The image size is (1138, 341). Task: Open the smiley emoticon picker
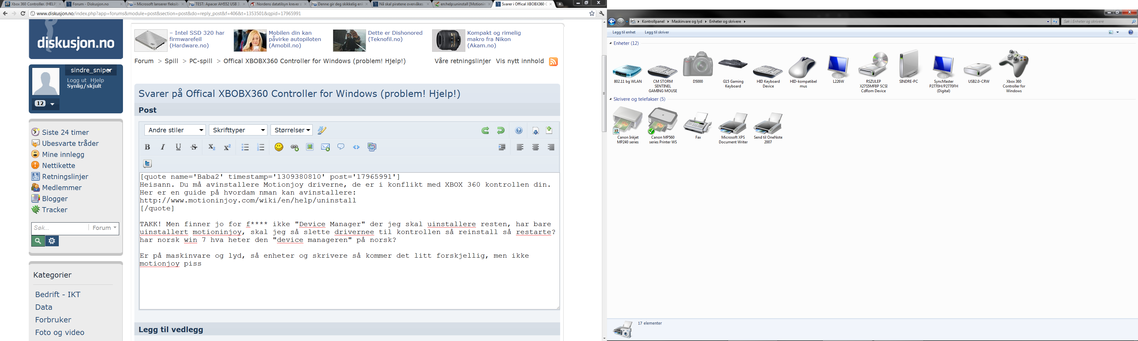(279, 147)
